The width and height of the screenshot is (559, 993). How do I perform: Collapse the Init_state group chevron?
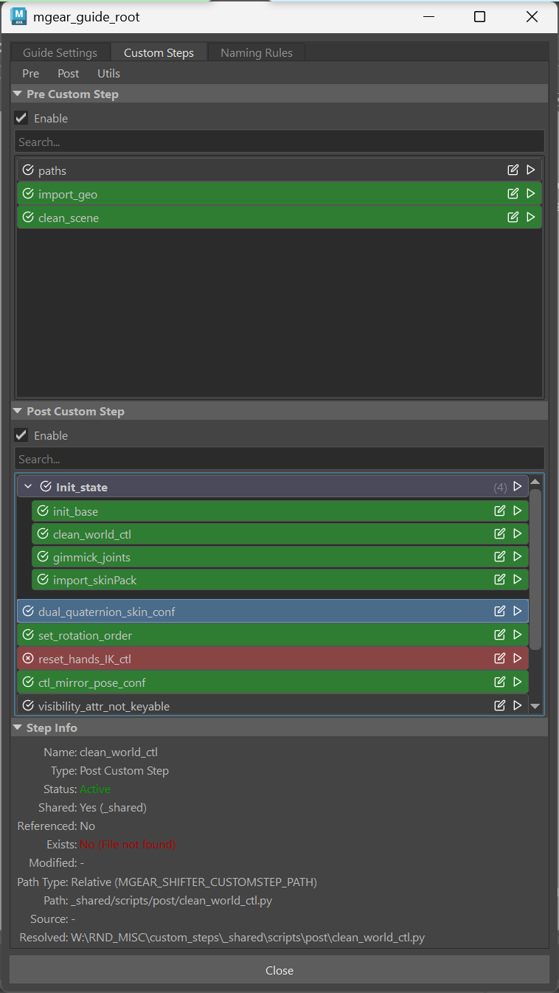tap(28, 487)
